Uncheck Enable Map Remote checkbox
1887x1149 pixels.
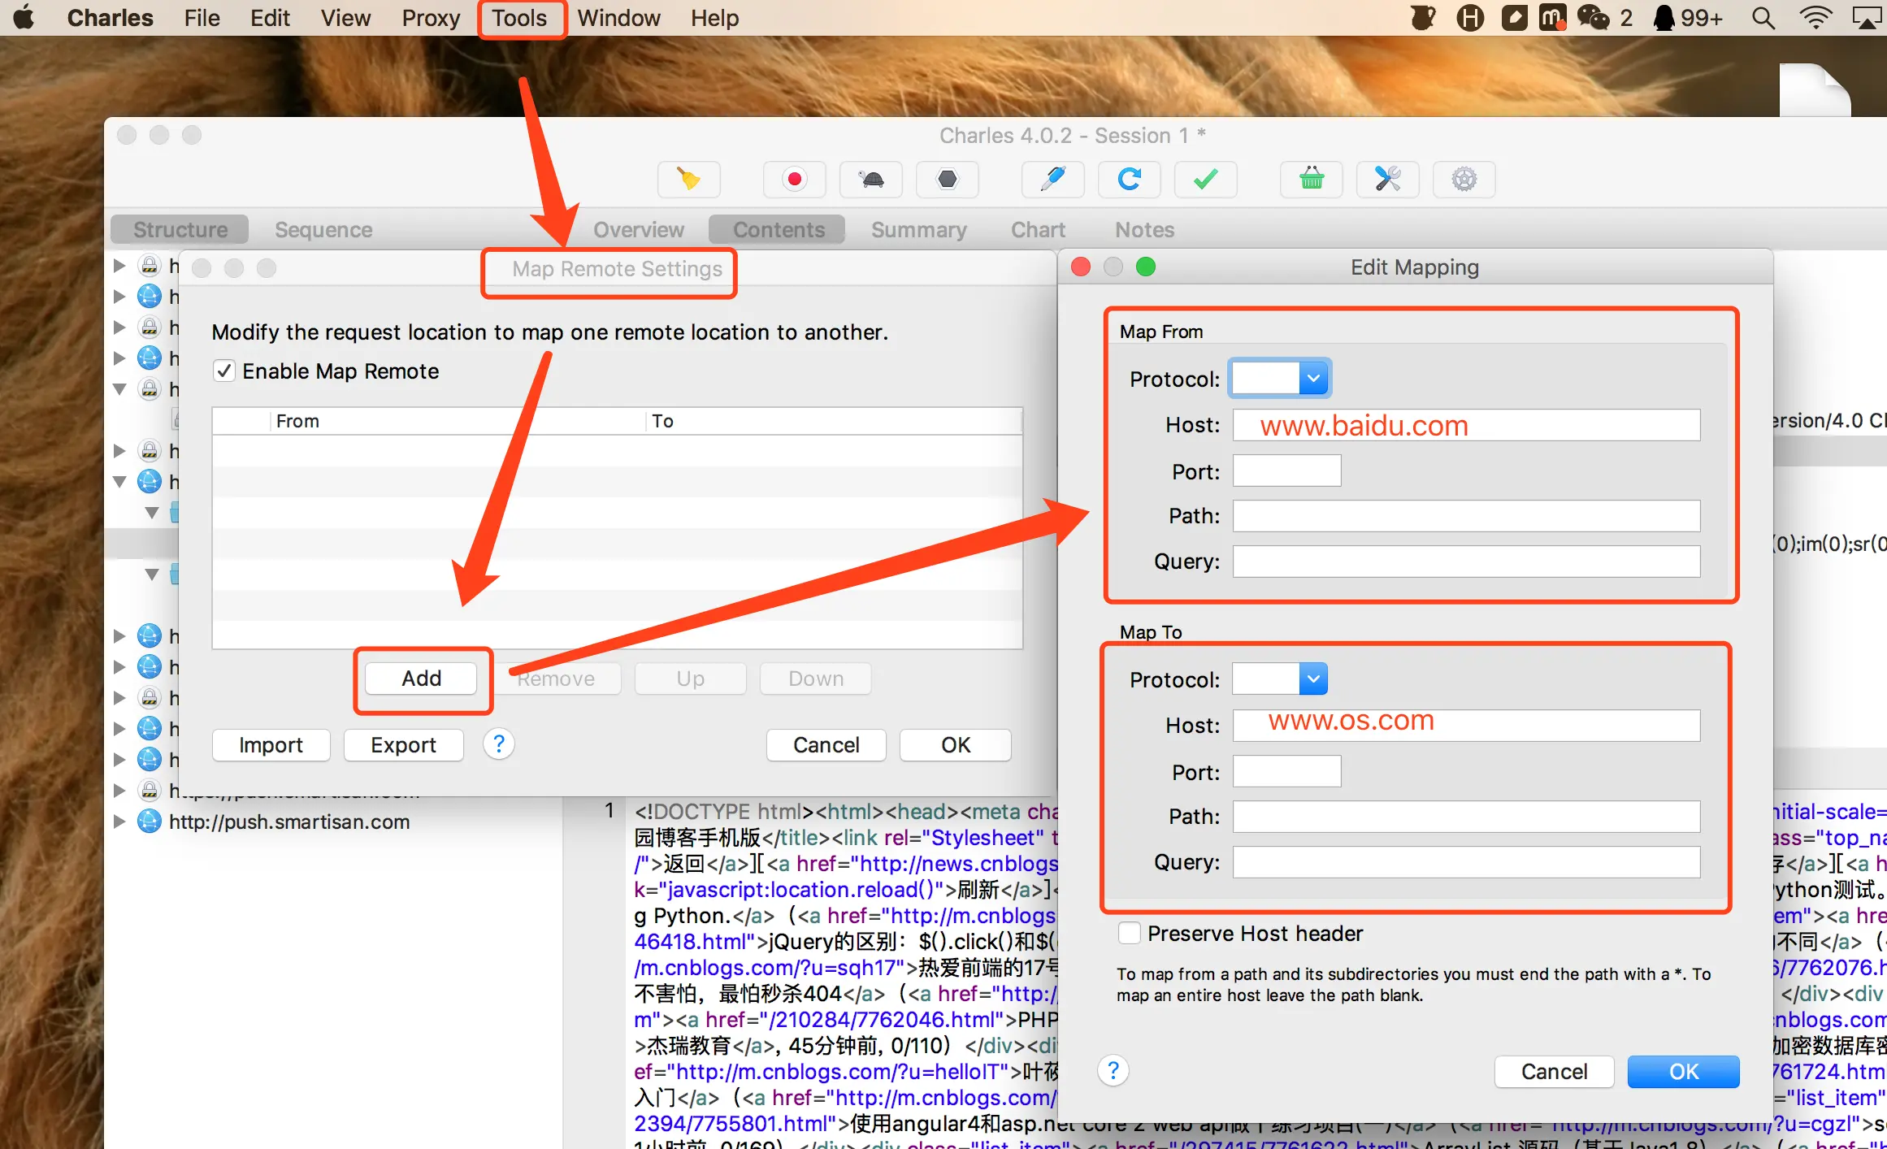point(224,371)
